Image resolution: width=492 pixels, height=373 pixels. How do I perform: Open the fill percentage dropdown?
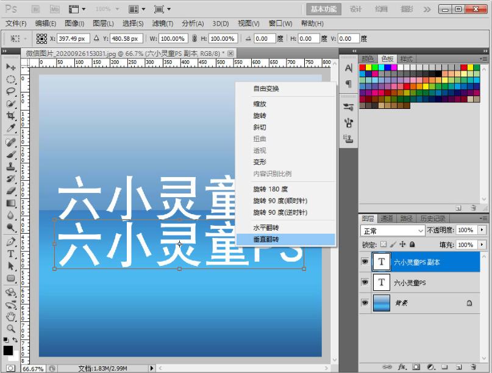tap(481, 245)
